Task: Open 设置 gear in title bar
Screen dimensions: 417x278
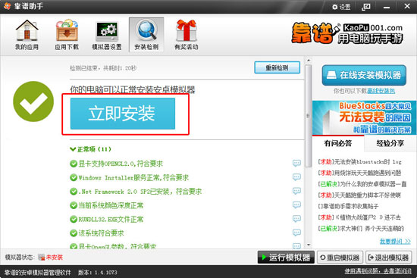Action: click(341, 7)
